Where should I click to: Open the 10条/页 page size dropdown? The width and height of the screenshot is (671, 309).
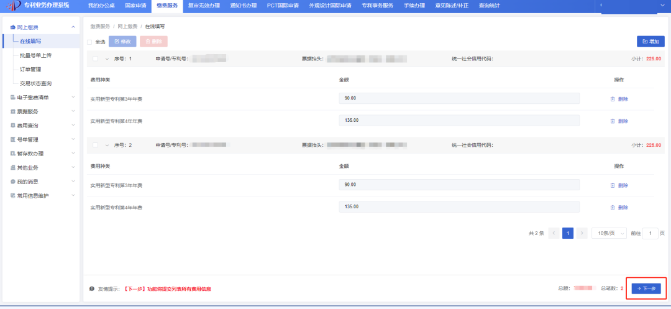click(608, 233)
